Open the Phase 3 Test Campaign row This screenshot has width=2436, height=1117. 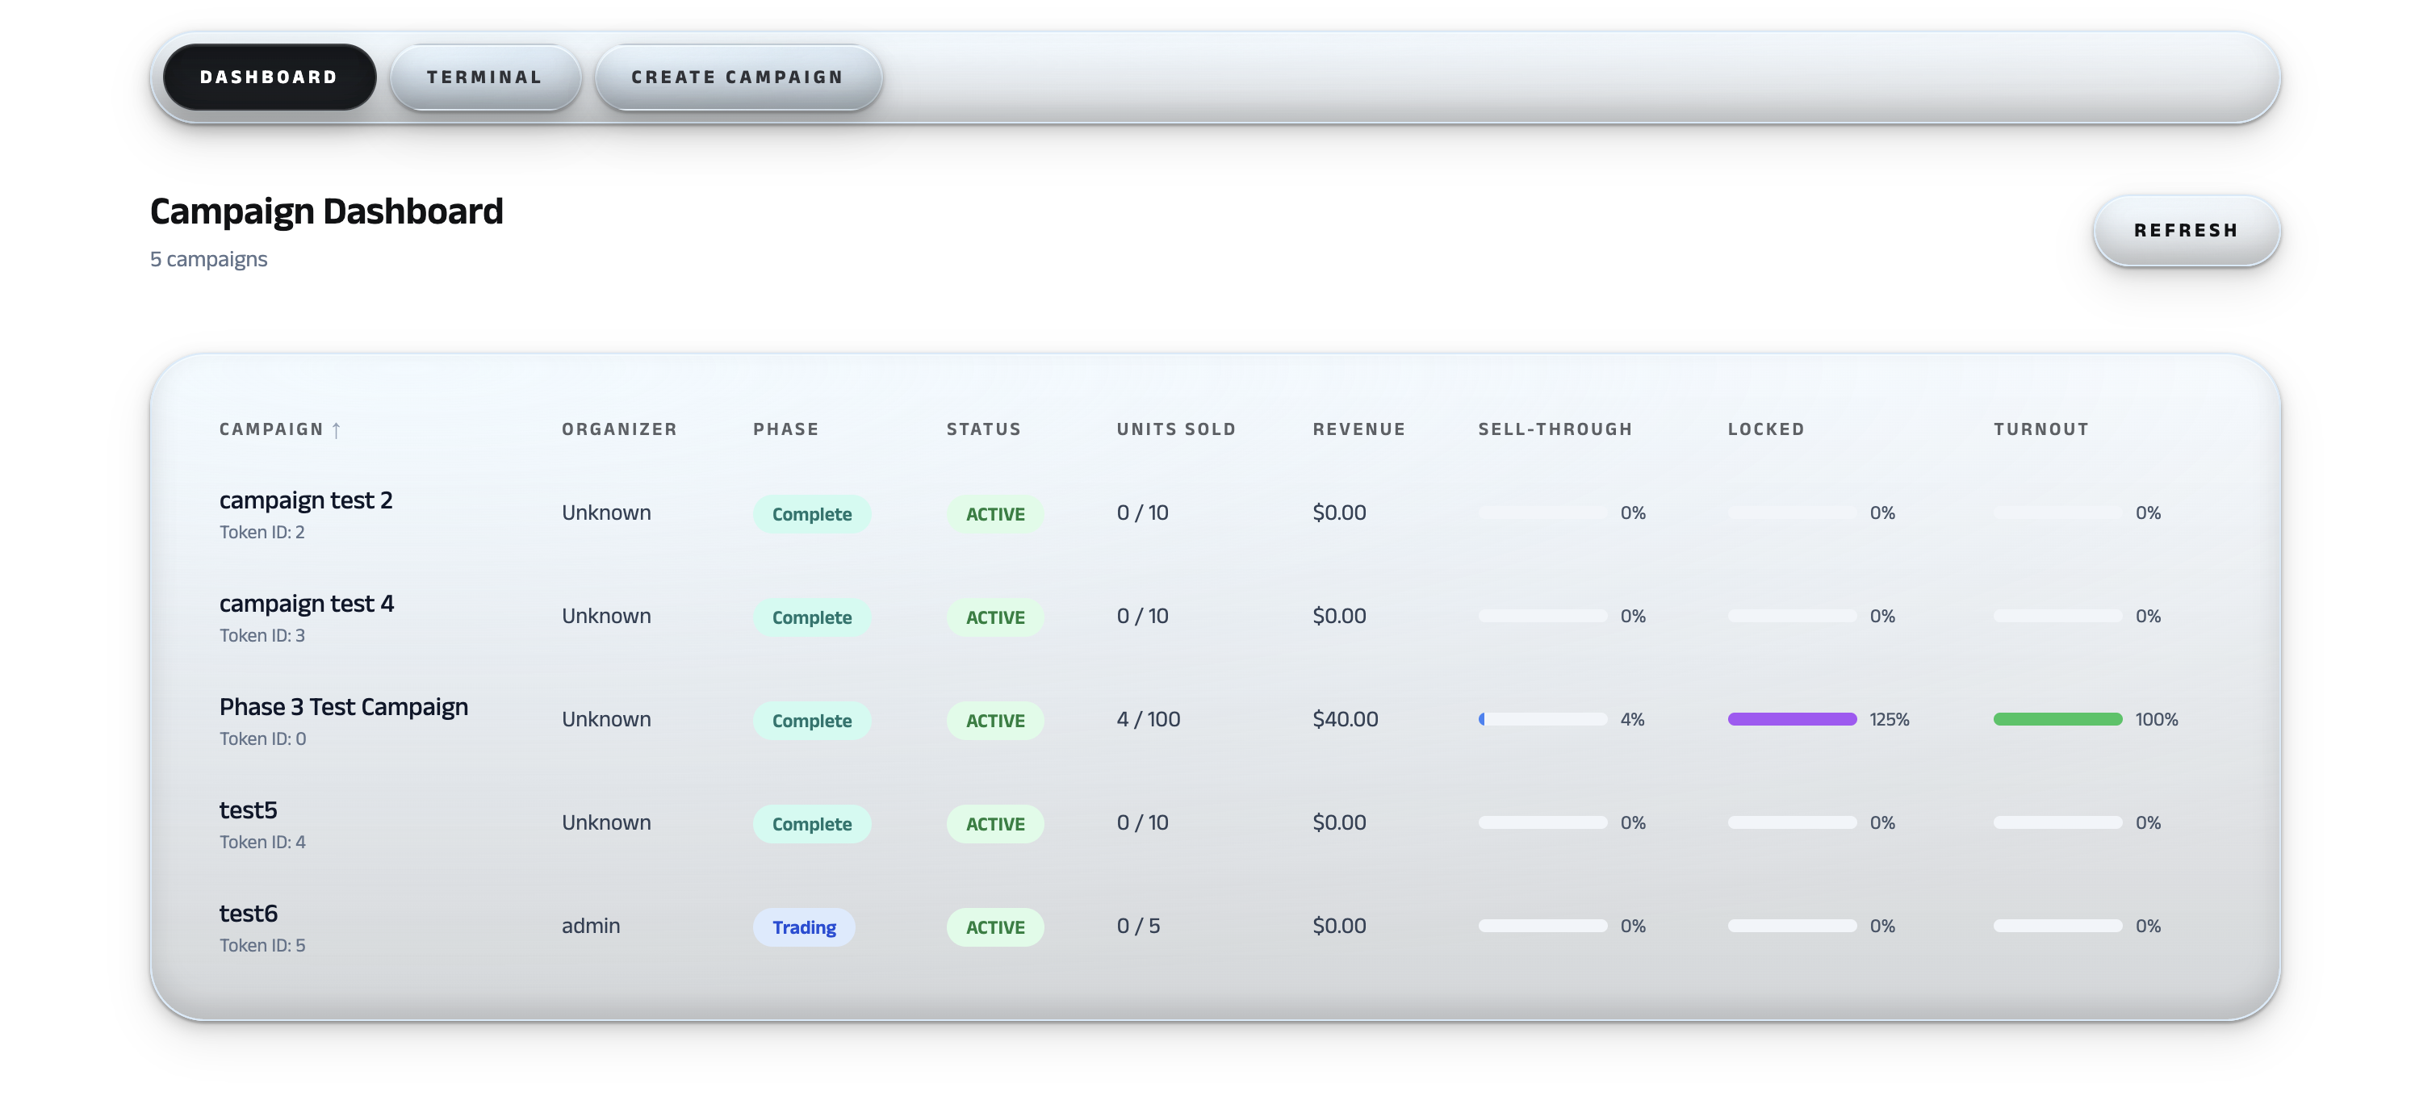click(x=343, y=708)
